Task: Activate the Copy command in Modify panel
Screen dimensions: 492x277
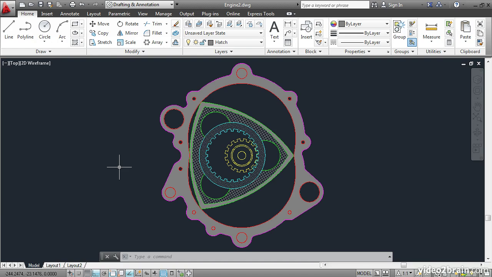Action: point(99,33)
